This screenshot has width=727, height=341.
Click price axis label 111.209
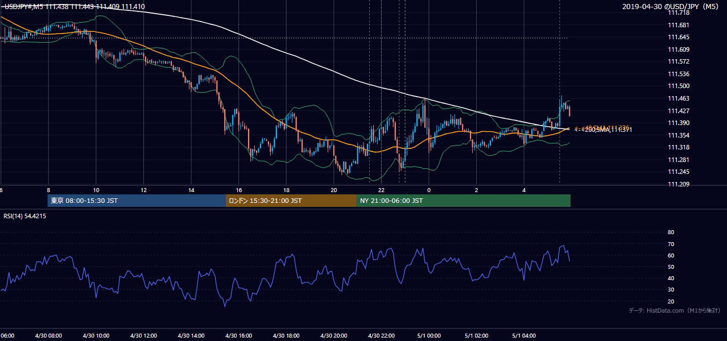click(x=678, y=184)
